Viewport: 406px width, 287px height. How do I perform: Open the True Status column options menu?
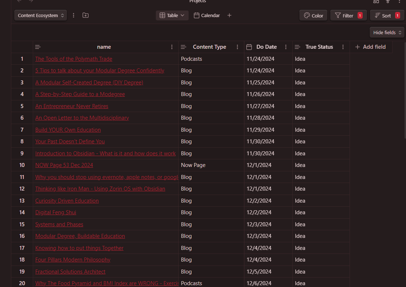coord(343,47)
